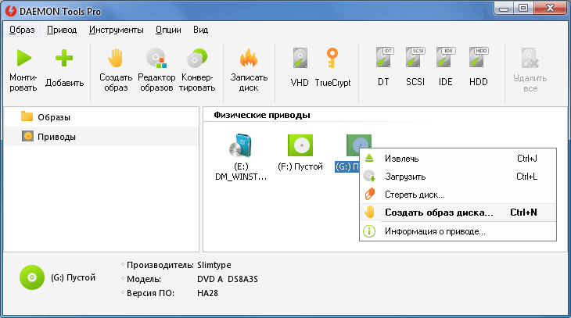Launch the Редактор образов tool
Viewport: 571px width, 318px height.
point(156,59)
